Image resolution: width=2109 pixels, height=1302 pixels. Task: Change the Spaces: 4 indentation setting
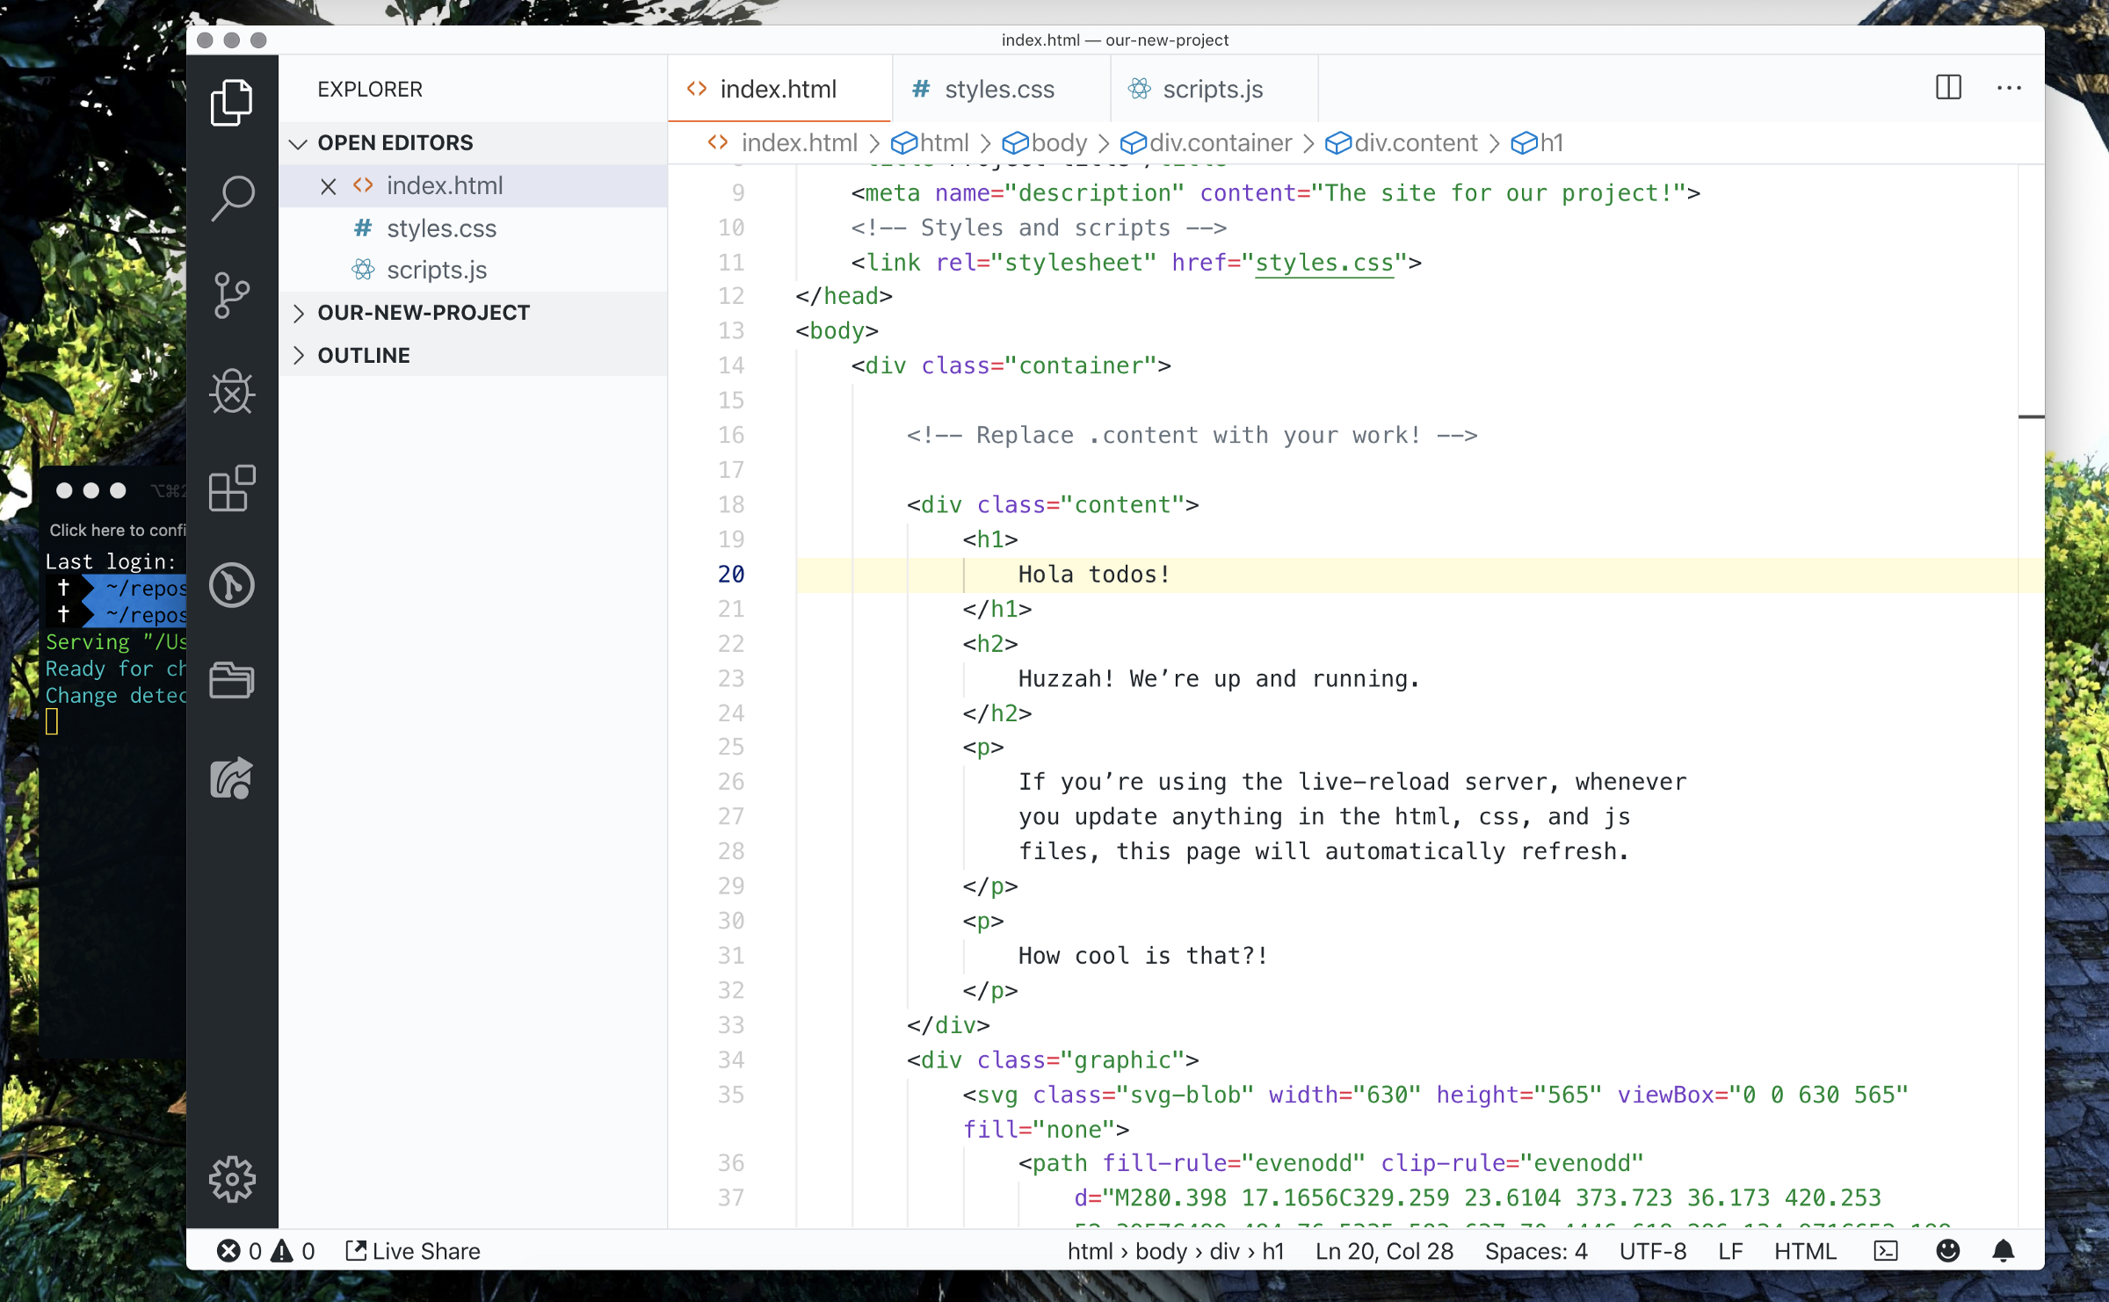pos(1535,1251)
